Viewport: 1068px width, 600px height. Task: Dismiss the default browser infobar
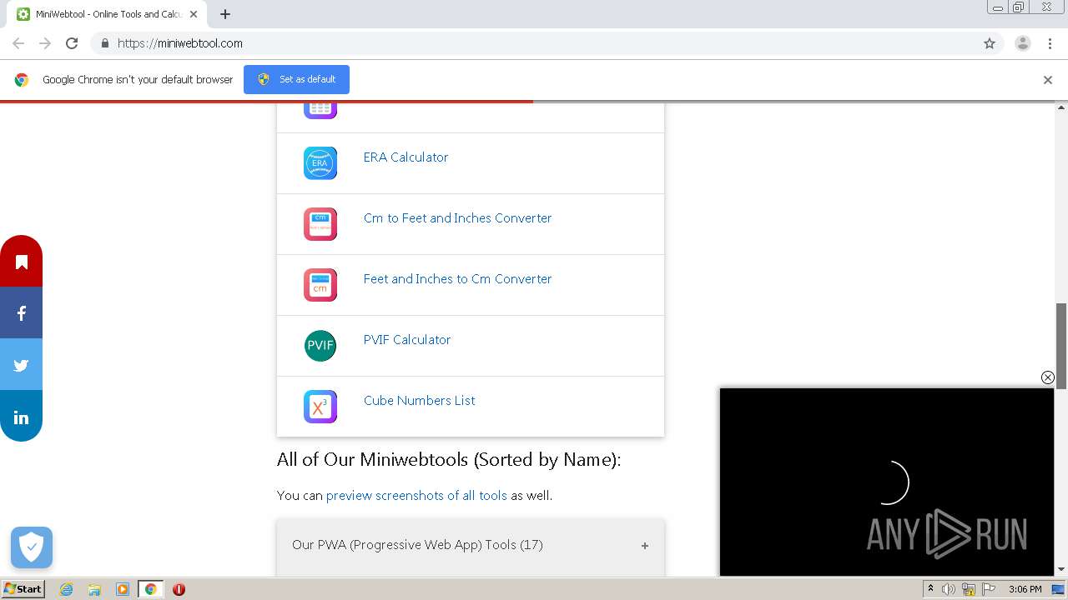click(1047, 80)
